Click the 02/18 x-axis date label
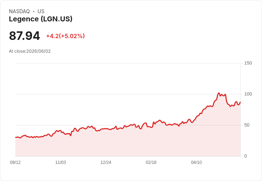 click(151, 162)
